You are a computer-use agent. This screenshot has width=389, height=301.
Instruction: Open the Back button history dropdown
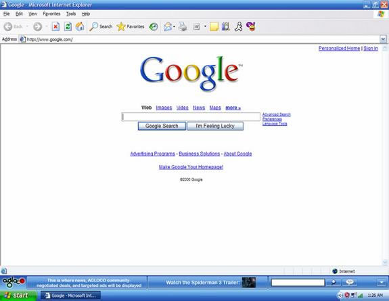click(27, 26)
